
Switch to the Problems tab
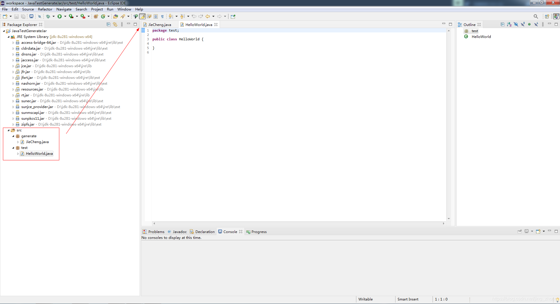[154, 232]
